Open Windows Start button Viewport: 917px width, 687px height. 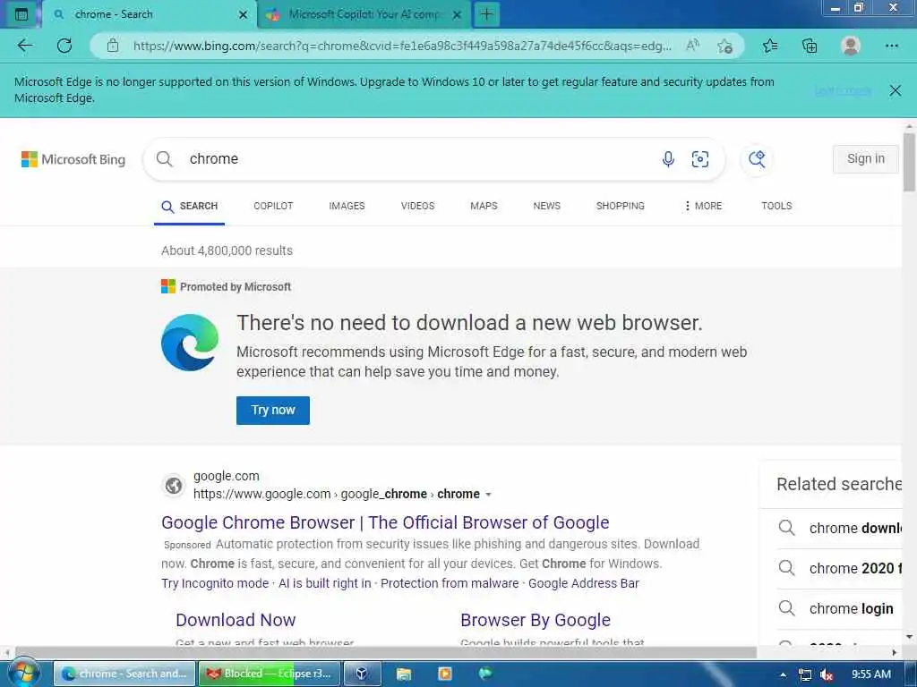22,674
